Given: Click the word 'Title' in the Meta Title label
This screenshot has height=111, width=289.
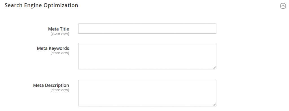Looking at the screenshot, I should coord(64,29).
